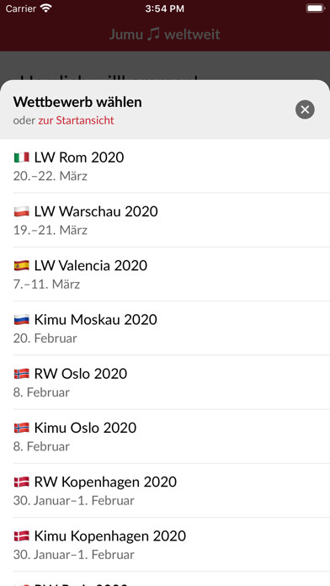Select LW Rom 2020 competition
The height and width of the screenshot is (586, 330).
[165, 166]
